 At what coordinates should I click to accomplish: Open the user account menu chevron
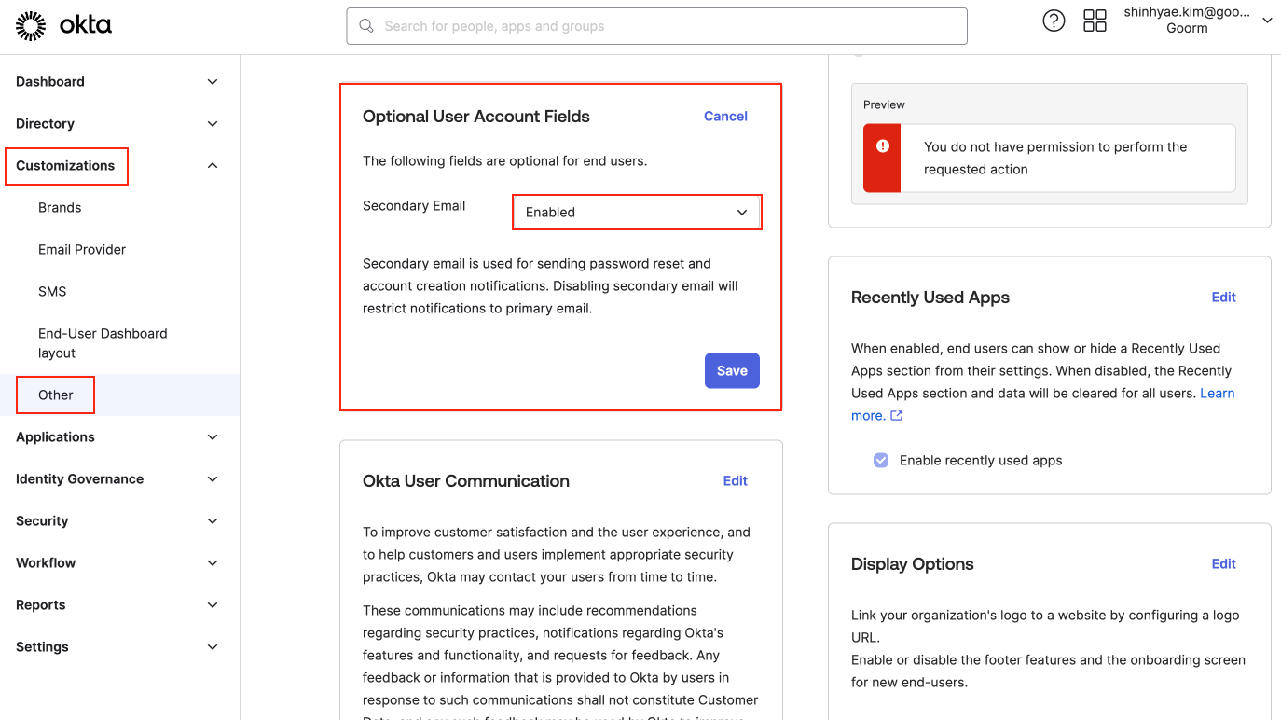point(1267,21)
